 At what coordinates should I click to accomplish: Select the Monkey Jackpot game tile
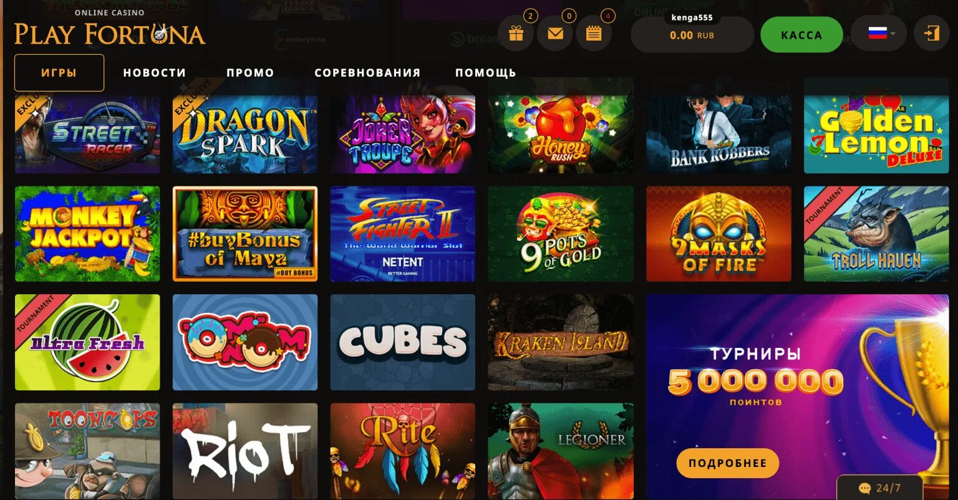(87, 234)
